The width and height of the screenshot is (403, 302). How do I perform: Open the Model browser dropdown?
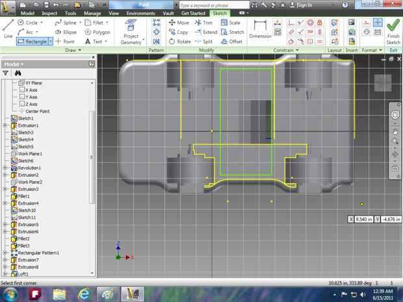click(14, 64)
